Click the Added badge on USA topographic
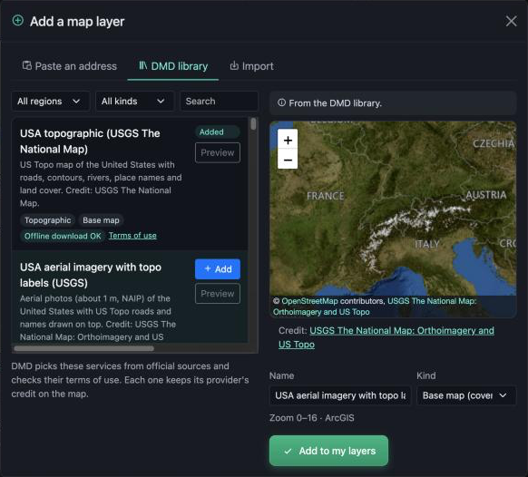Screen dimensions: 528x477 [x=218, y=132]
